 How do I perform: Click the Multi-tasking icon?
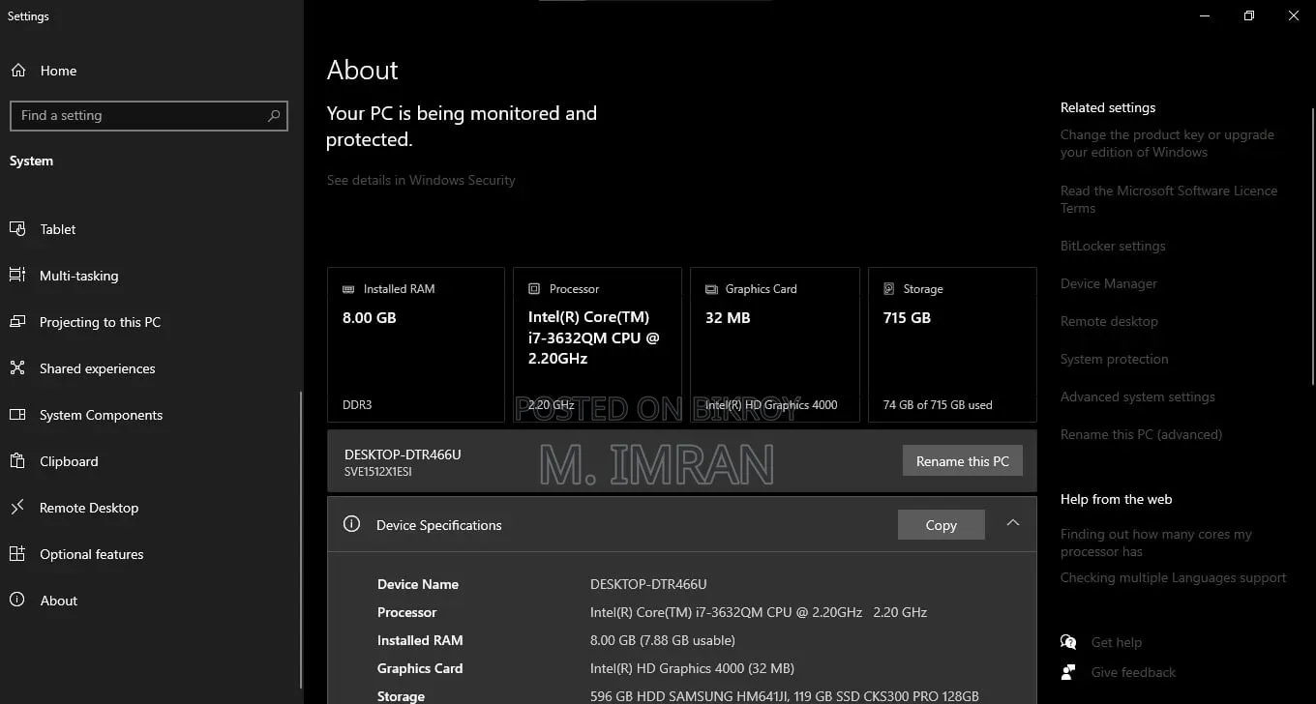pyautogui.click(x=17, y=276)
